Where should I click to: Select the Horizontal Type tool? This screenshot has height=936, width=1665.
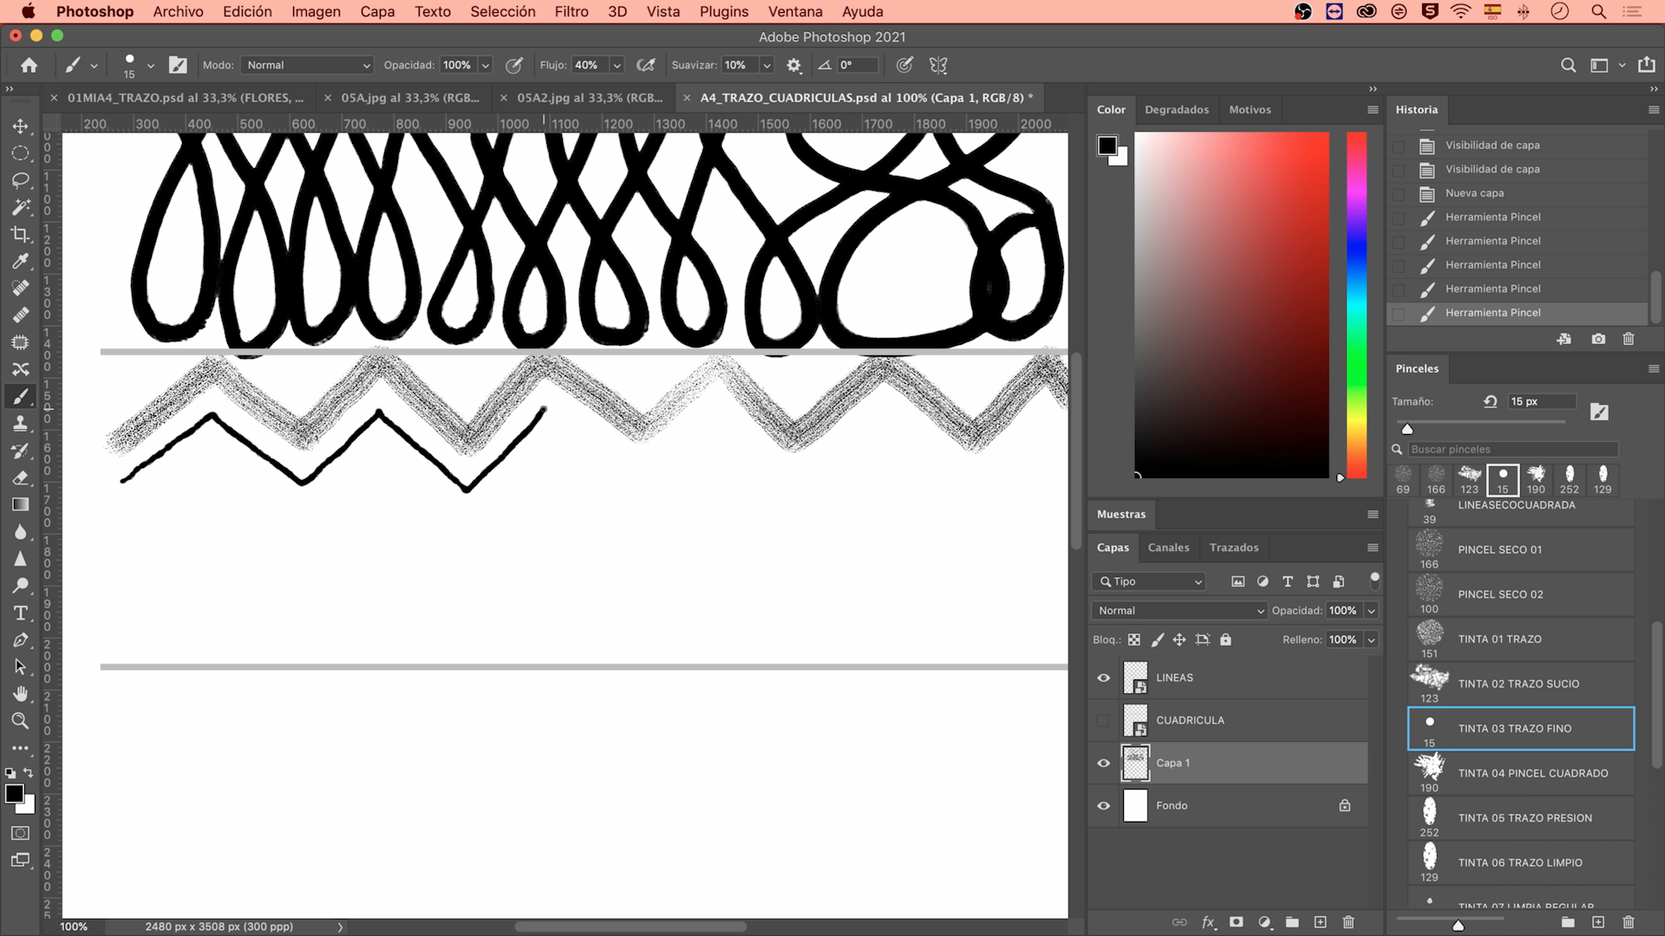20,613
